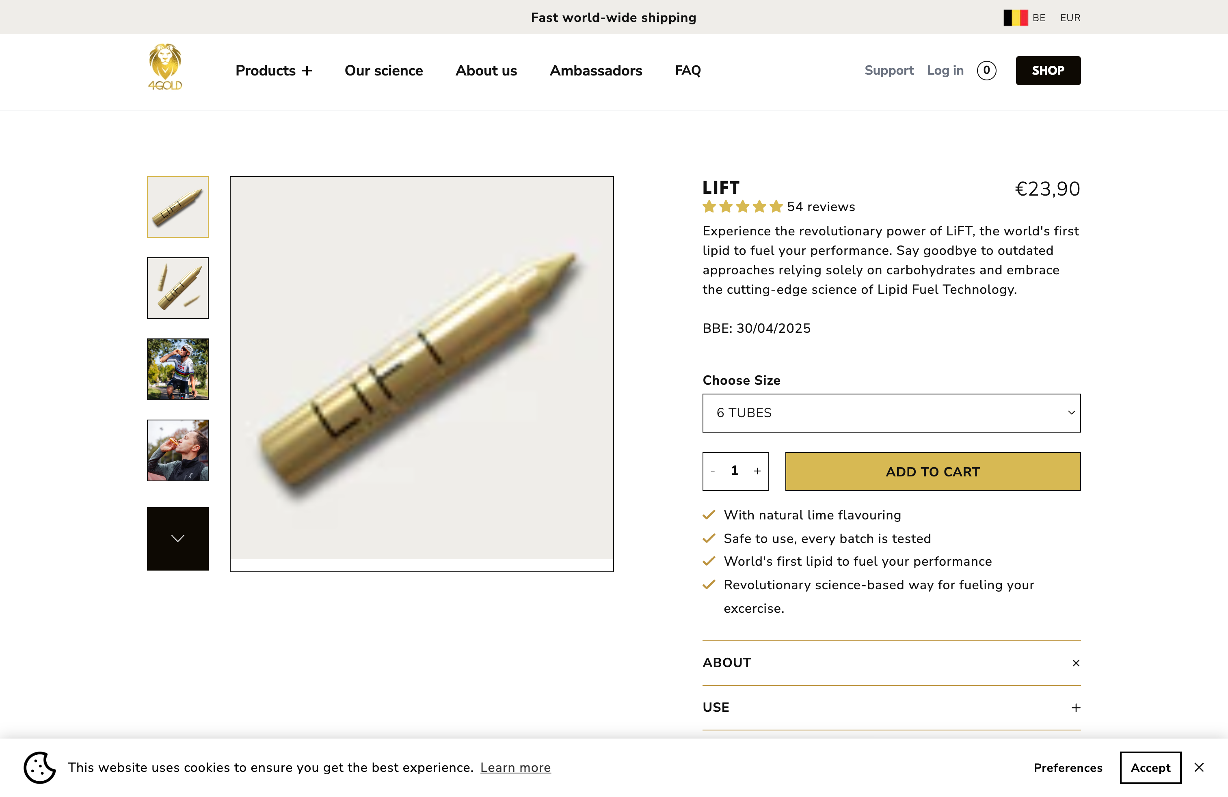Click the ADD TO CART button

(x=932, y=471)
